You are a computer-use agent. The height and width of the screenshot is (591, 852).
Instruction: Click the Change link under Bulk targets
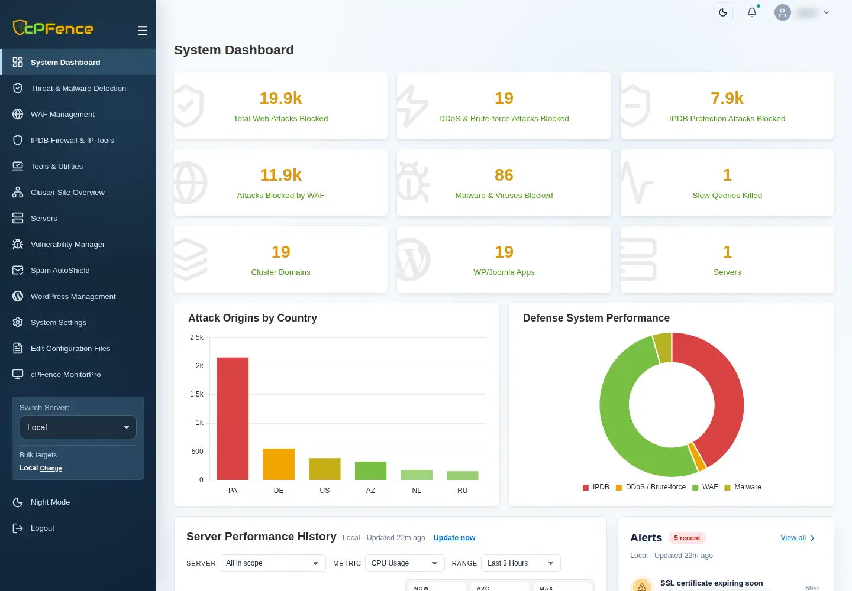(51, 468)
